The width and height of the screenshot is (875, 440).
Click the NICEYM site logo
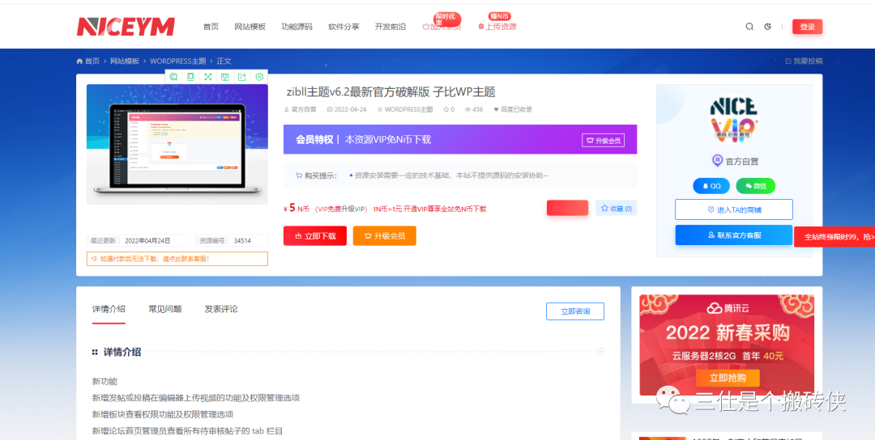(x=126, y=26)
